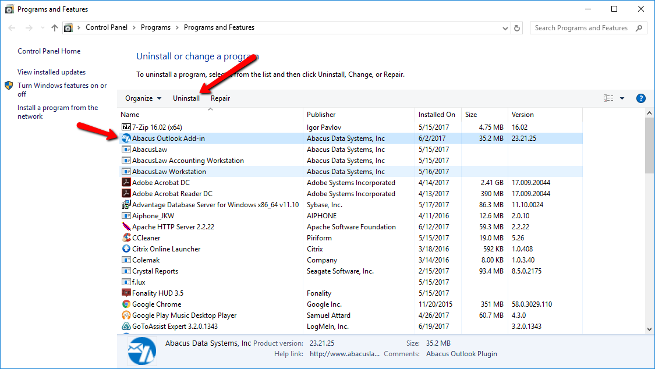Screen dimensions: 655x369
Task: Click the f.lux program icon
Action: click(x=126, y=282)
